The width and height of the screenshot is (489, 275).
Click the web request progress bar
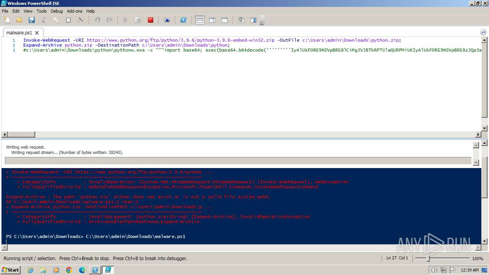click(x=238, y=161)
